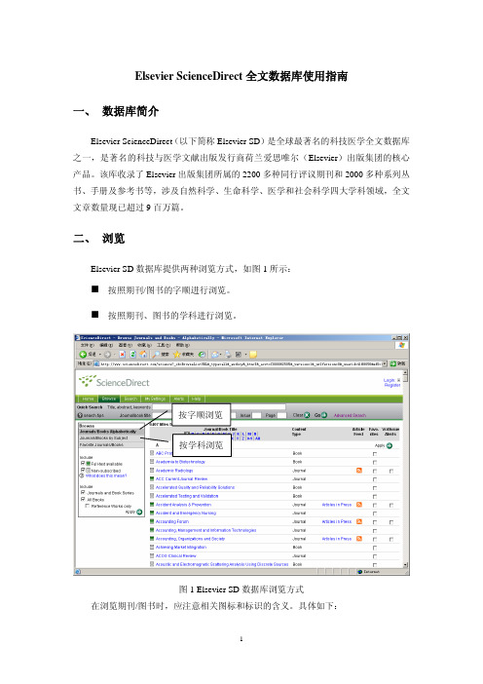This screenshot has height=684, width=483.
Task: Enable the Reference Works only checkbox
Action: pos(88,506)
